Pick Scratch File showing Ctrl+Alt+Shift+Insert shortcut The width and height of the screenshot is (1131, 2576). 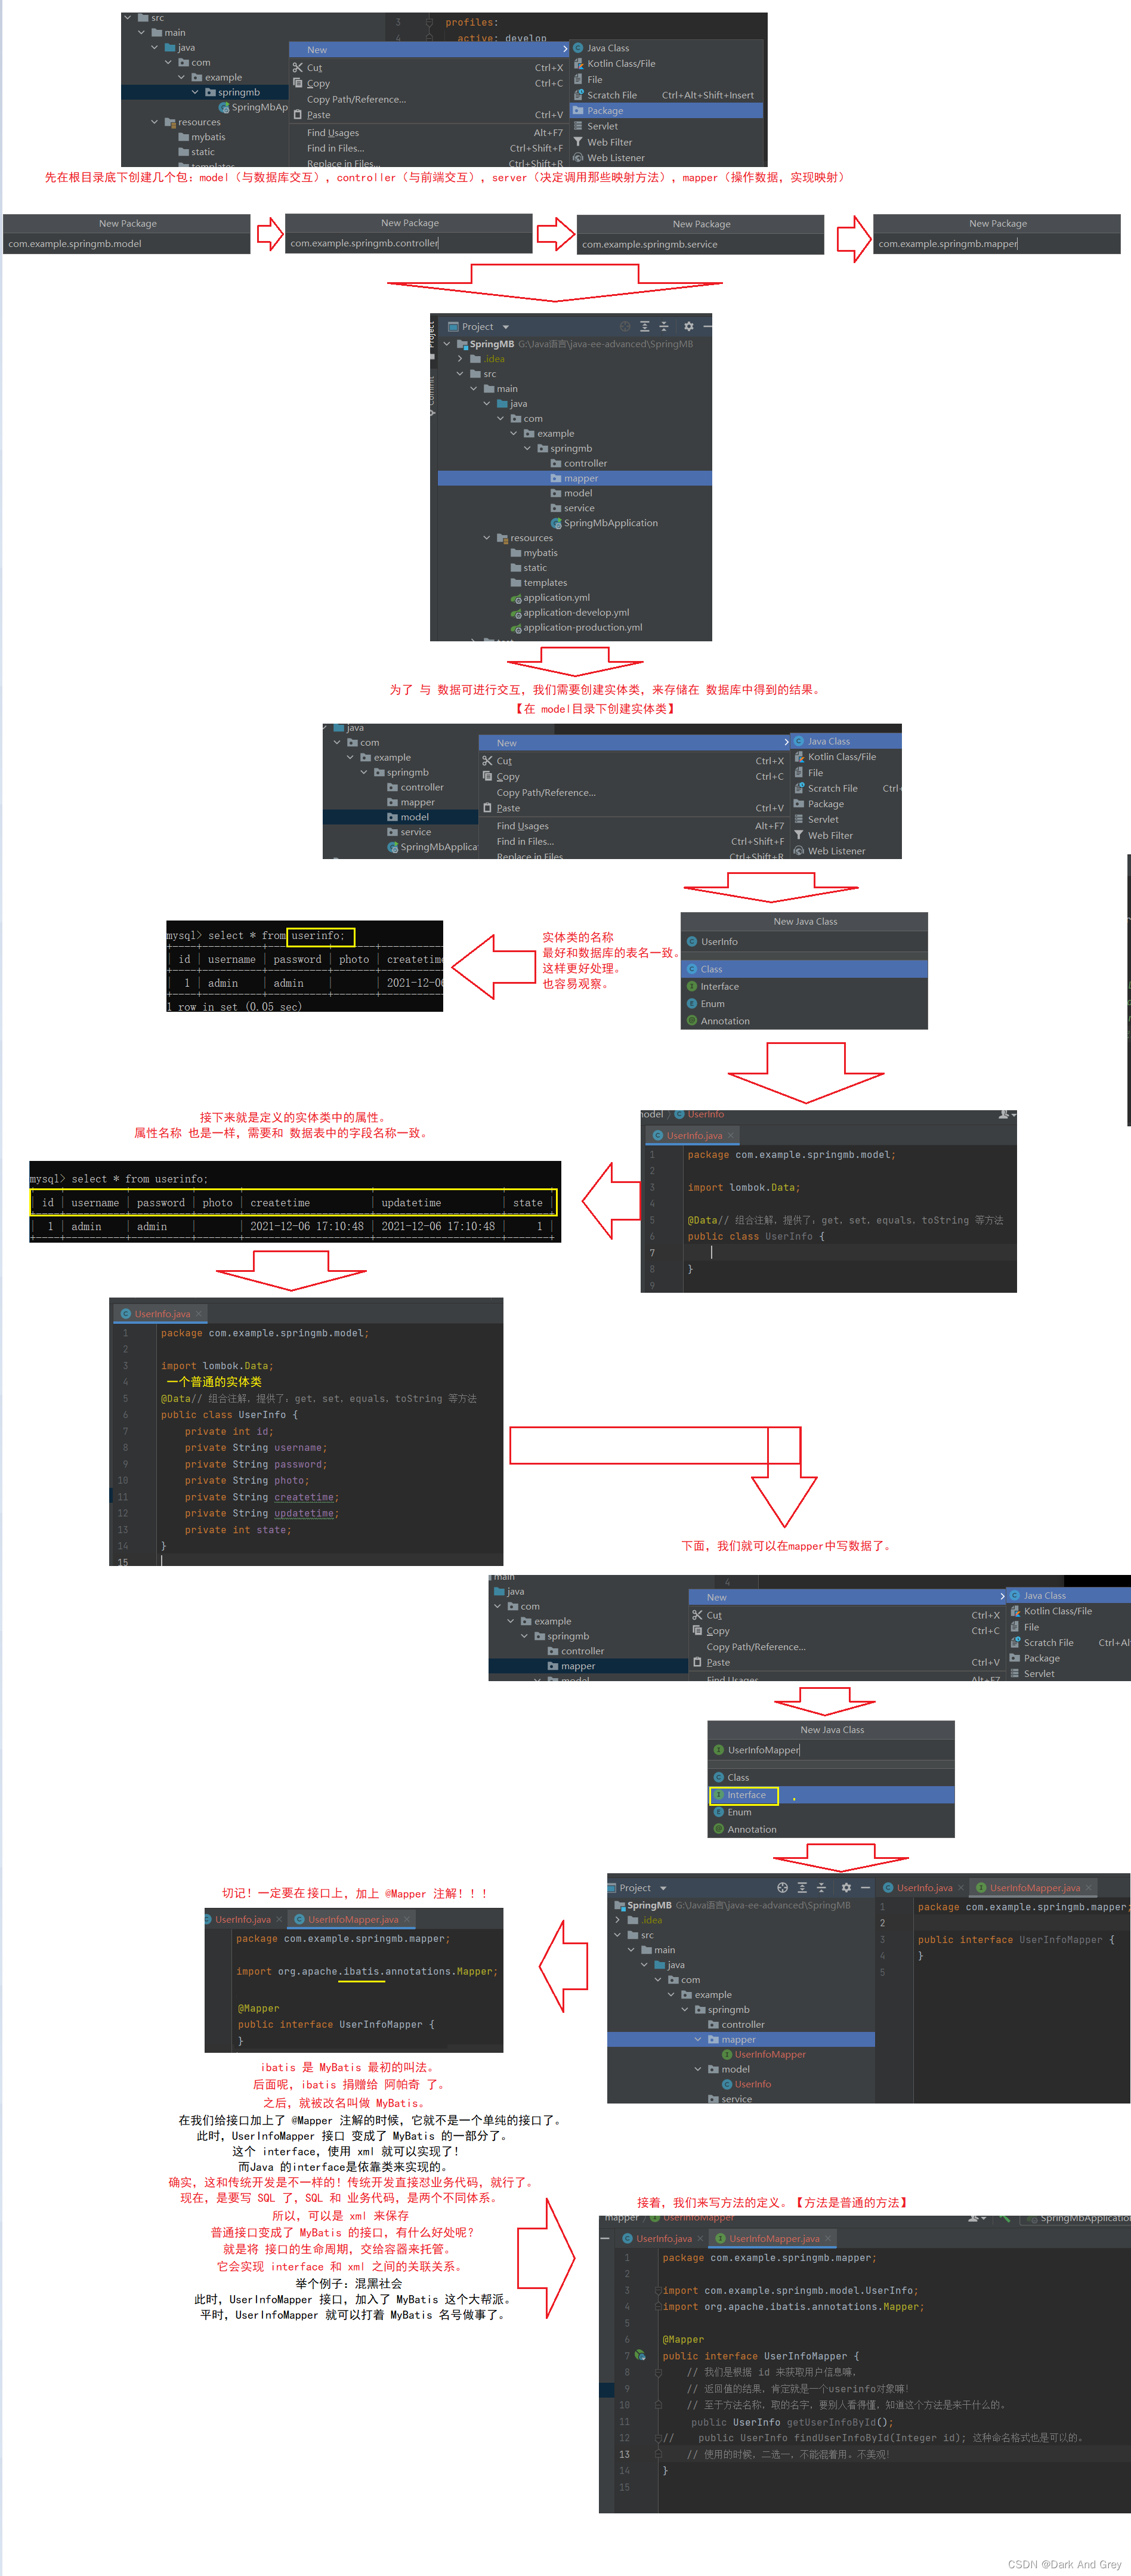coord(666,95)
